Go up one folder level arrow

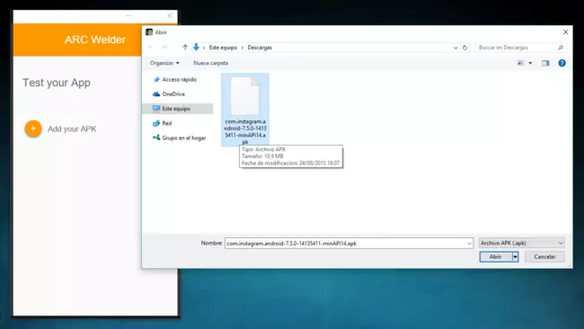[x=185, y=48]
